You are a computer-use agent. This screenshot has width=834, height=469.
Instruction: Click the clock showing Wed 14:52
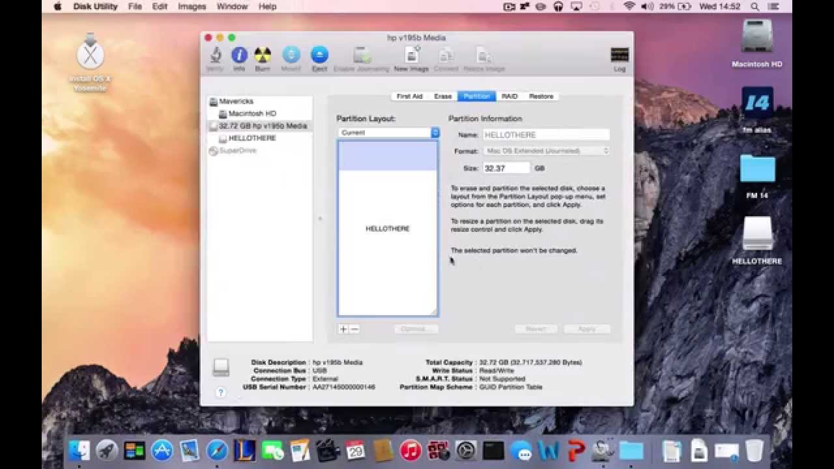pyautogui.click(x=721, y=7)
